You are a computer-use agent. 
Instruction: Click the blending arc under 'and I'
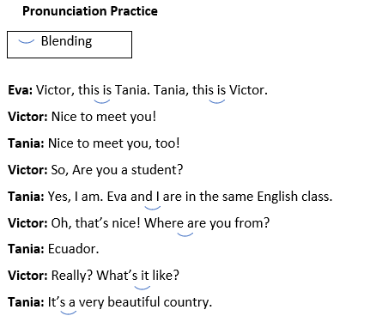tap(153, 208)
